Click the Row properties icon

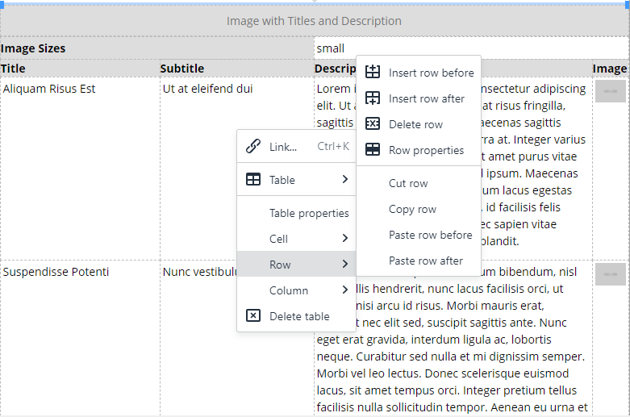pyautogui.click(x=373, y=150)
